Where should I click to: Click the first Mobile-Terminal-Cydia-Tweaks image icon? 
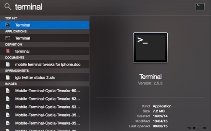click(x=8, y=91)
